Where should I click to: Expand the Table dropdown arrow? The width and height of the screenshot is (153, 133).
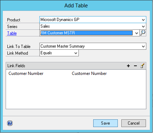pyautogui.click(x=136, y=33)
